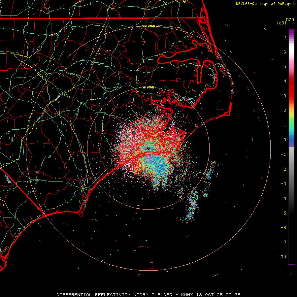This screenshot has height=297, width=297.
Task: Click the 4 value on color scale
Action: click(285, 81)
